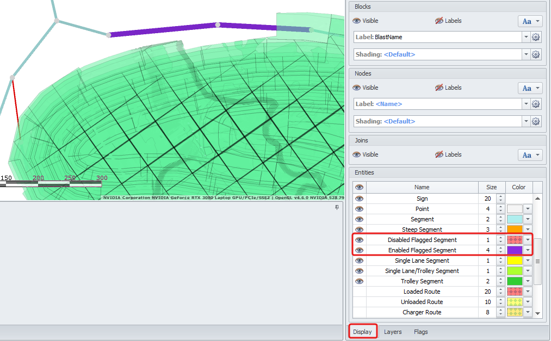Switch to the Flags tab
Image resolution: width=551 pixels, height=341 pixels.
[x=420, y=332]
